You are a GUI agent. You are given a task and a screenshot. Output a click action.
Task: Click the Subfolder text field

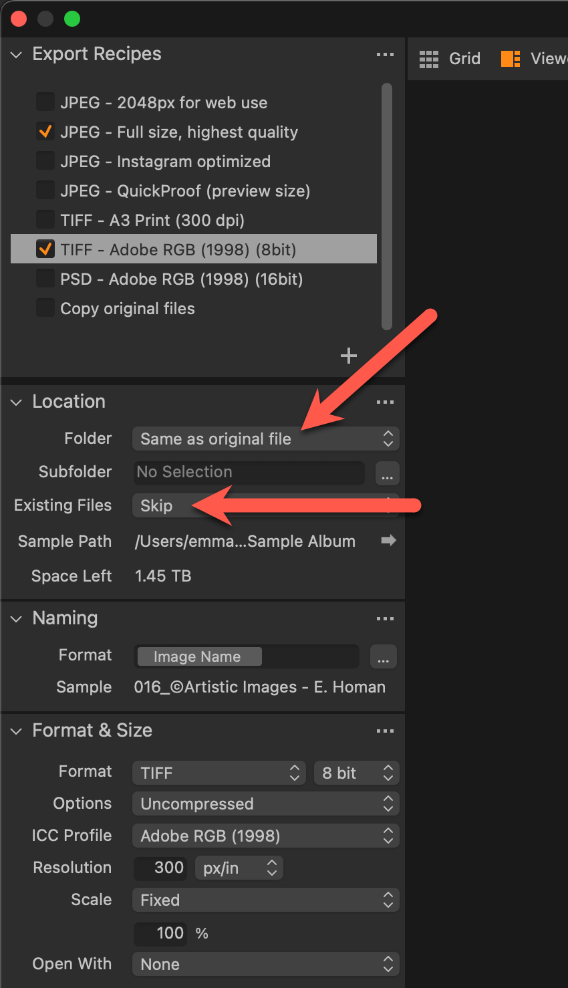(x=249, y=472)
